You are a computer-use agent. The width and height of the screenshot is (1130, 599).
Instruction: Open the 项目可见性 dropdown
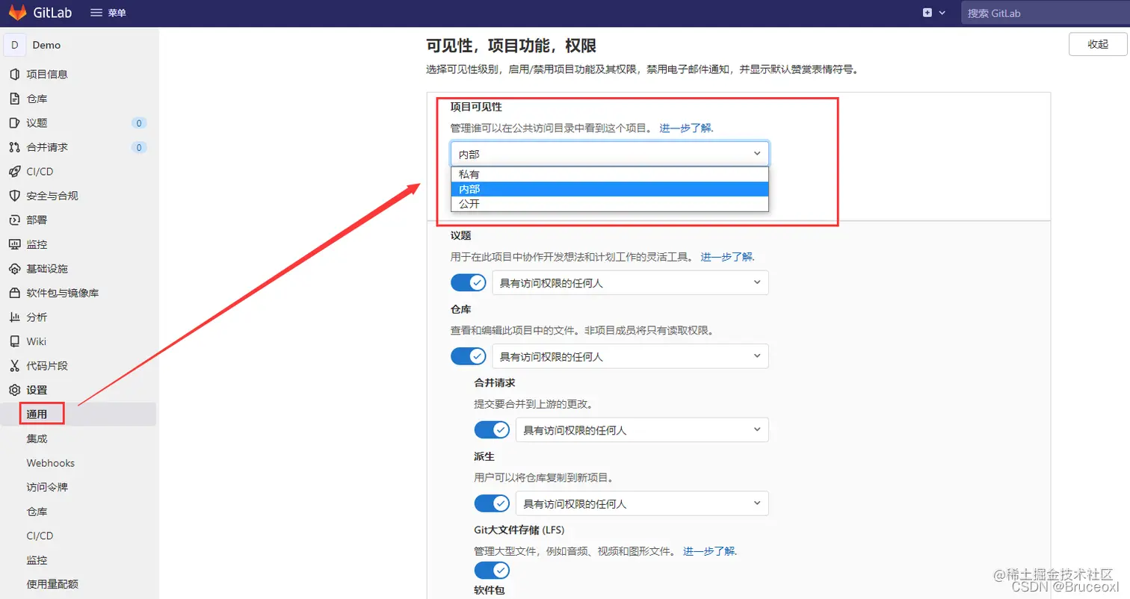click(608, 153)
